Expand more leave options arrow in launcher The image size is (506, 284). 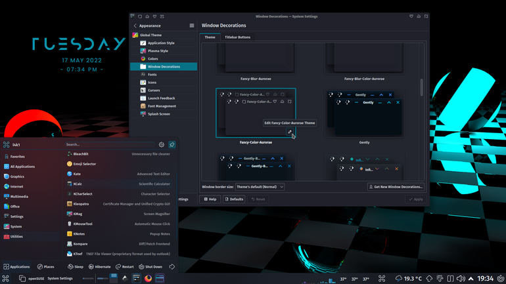point(172,266)
